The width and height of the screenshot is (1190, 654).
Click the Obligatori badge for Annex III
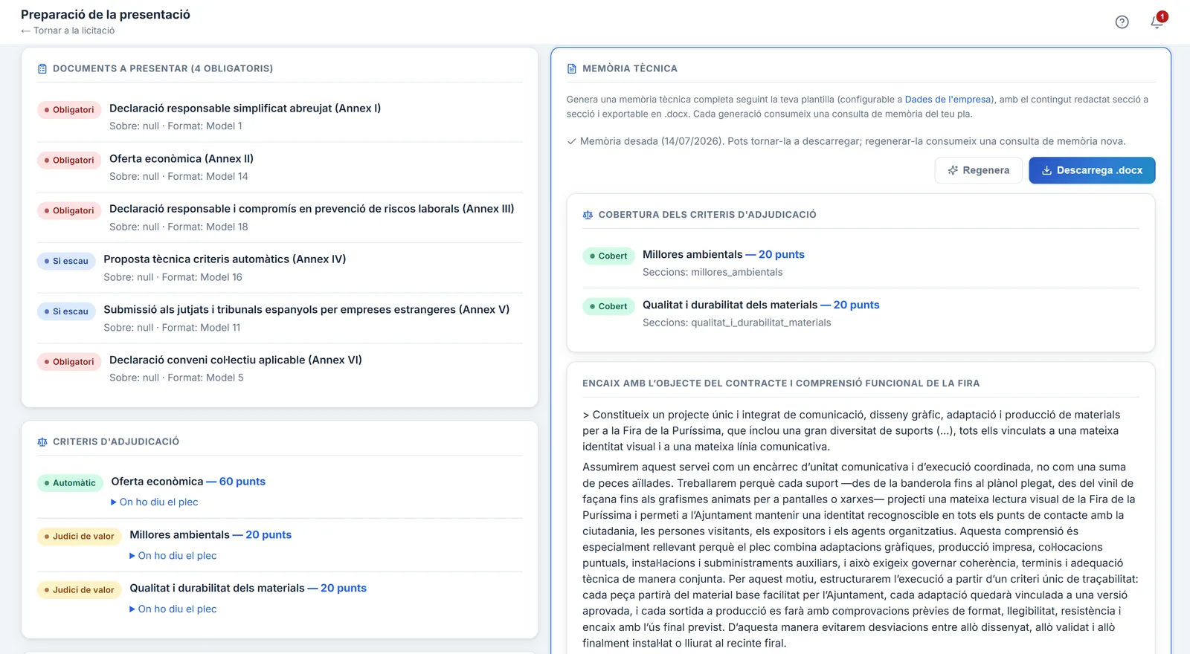69,211
